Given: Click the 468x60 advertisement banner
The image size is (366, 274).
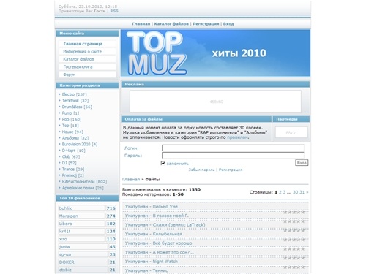Looking at the screenshot, I should pyautogui.click(x=215, y=102).
